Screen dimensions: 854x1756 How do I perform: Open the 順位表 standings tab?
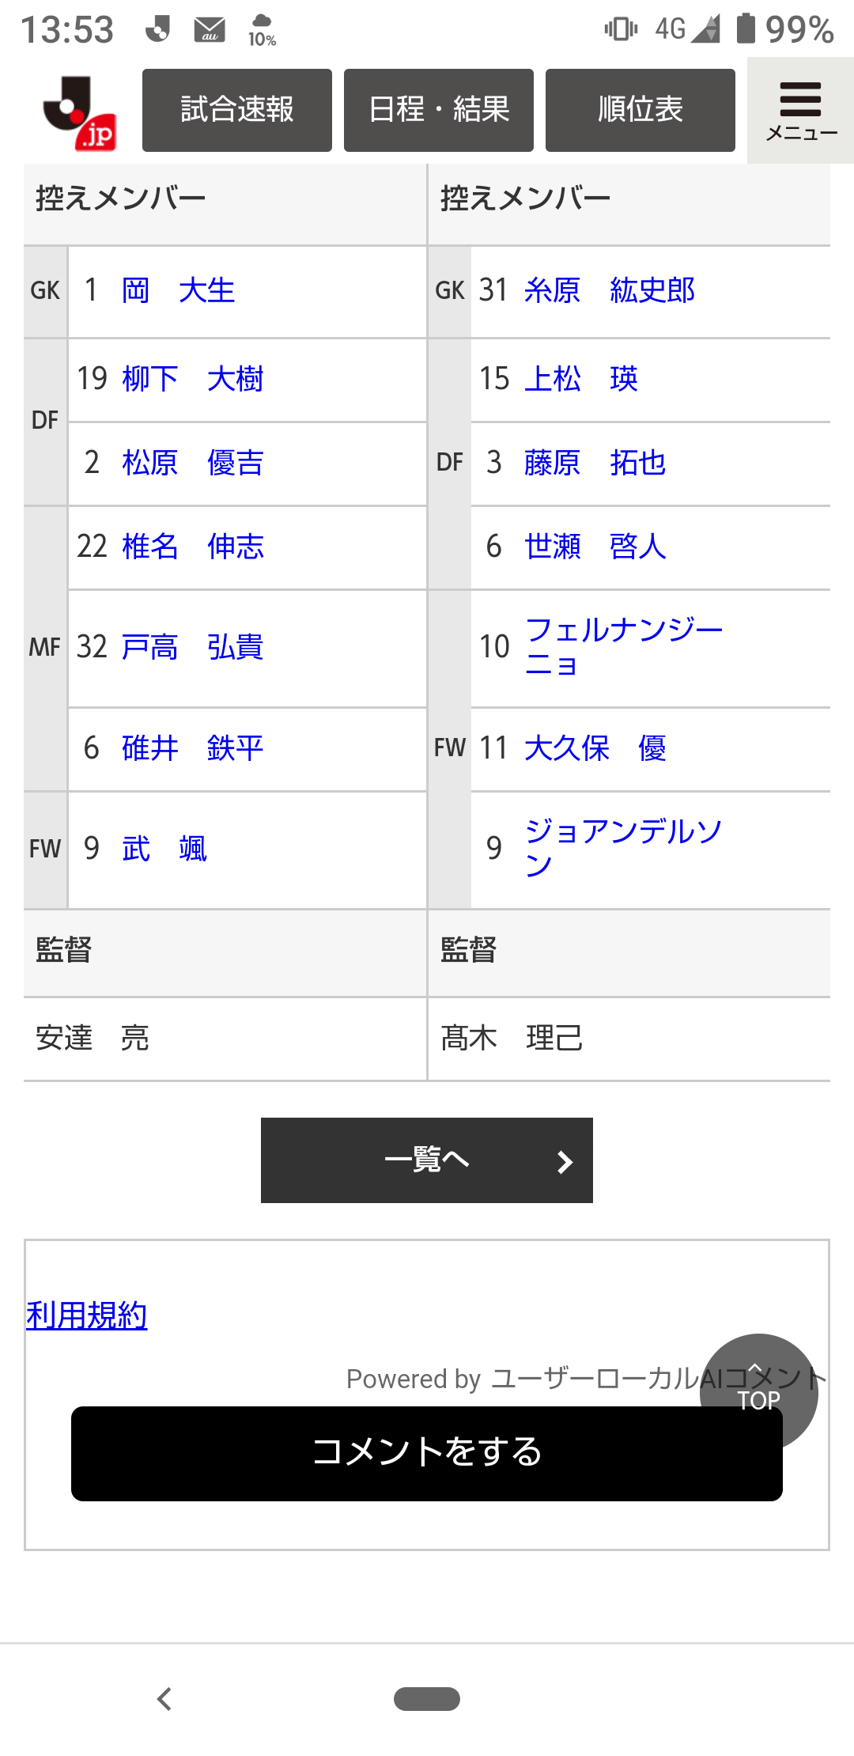(x=640, y=110)
